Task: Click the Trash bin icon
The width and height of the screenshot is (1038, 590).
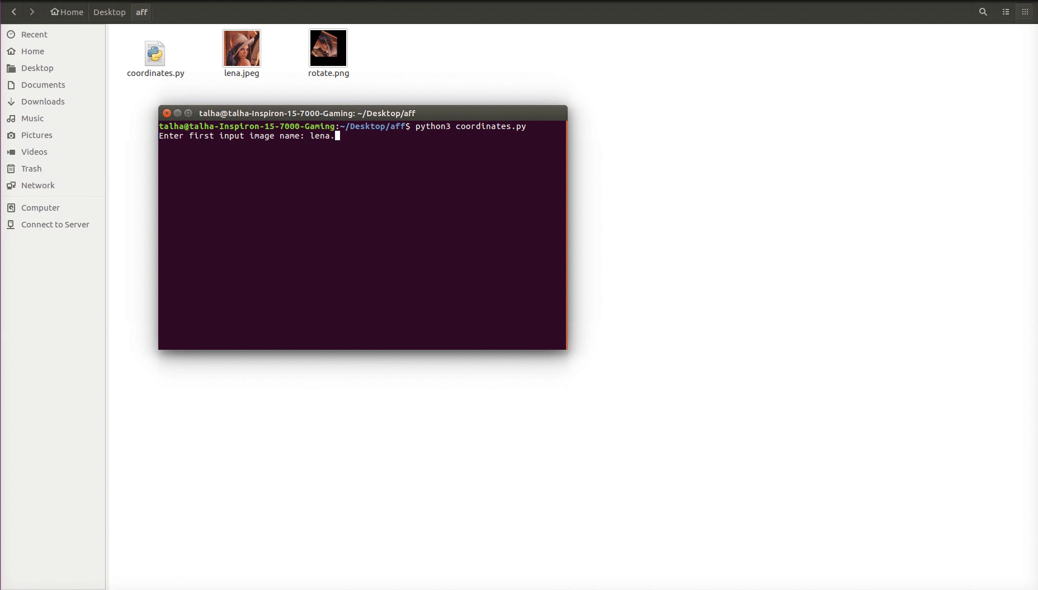Action: click(x=11, y=169)
